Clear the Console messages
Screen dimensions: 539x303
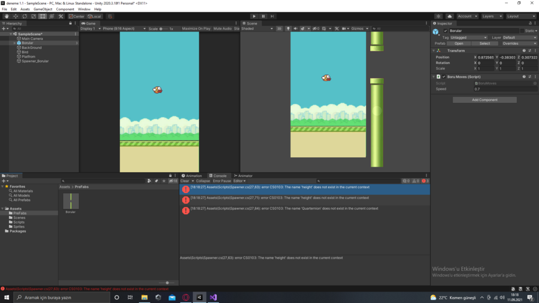click(x=184, y=181)
